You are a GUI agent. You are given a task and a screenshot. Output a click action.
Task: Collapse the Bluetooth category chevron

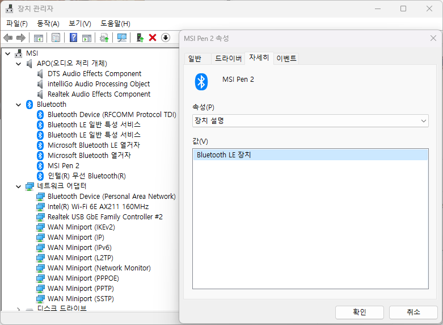click(x=19, y=105)
